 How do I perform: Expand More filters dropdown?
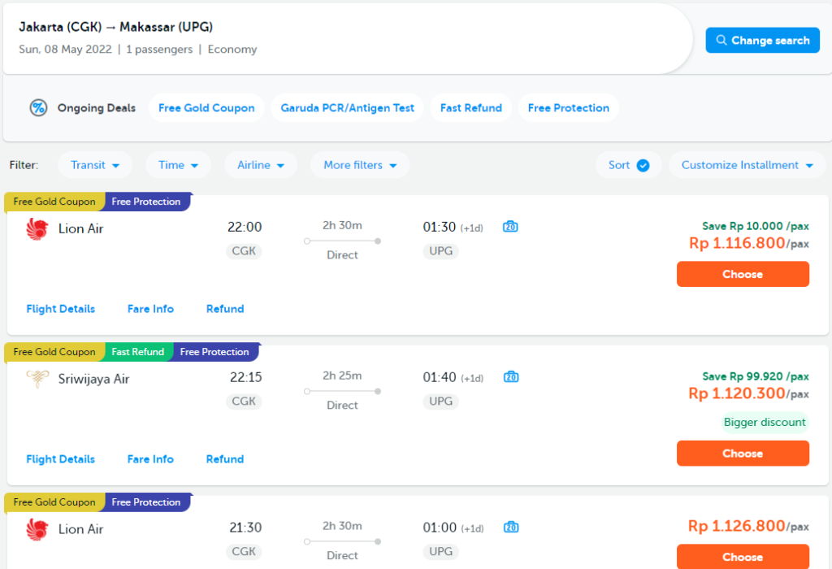point(360,165)
